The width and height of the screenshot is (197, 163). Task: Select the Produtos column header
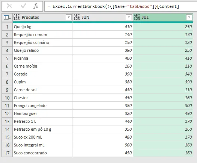[x=43, y=17]
